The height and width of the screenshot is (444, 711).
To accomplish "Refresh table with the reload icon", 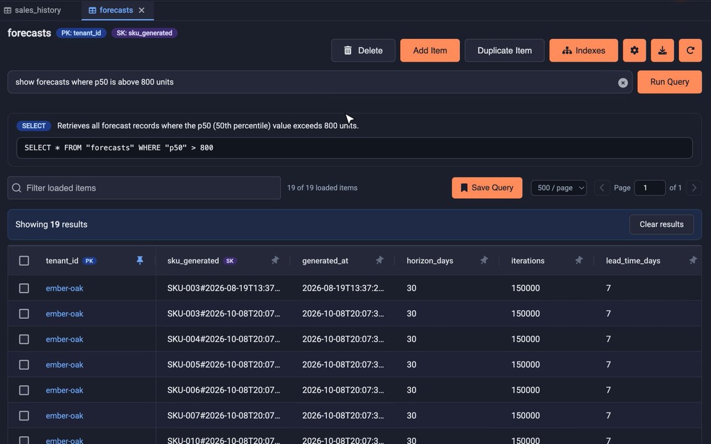I will [690, 51].
